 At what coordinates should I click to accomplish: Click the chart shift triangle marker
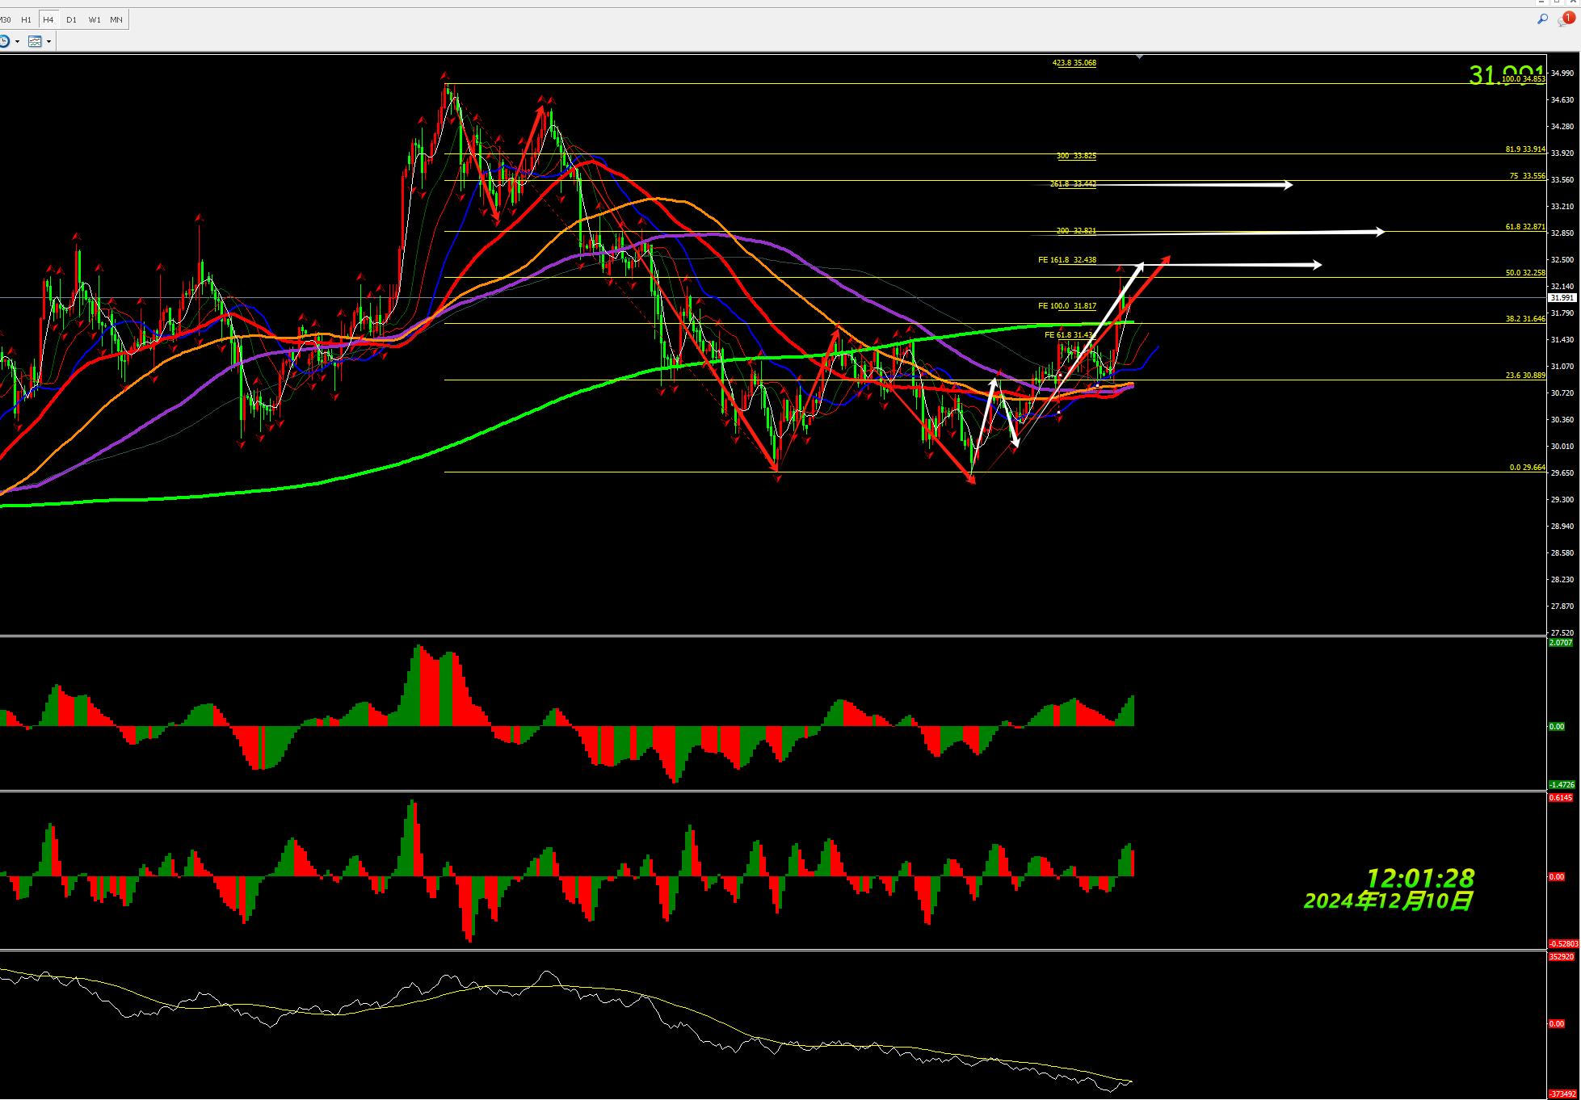click(x=1139, y=57)
